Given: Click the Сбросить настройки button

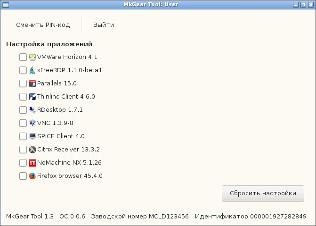Looking at the screenshot, I should click(263, 193).
